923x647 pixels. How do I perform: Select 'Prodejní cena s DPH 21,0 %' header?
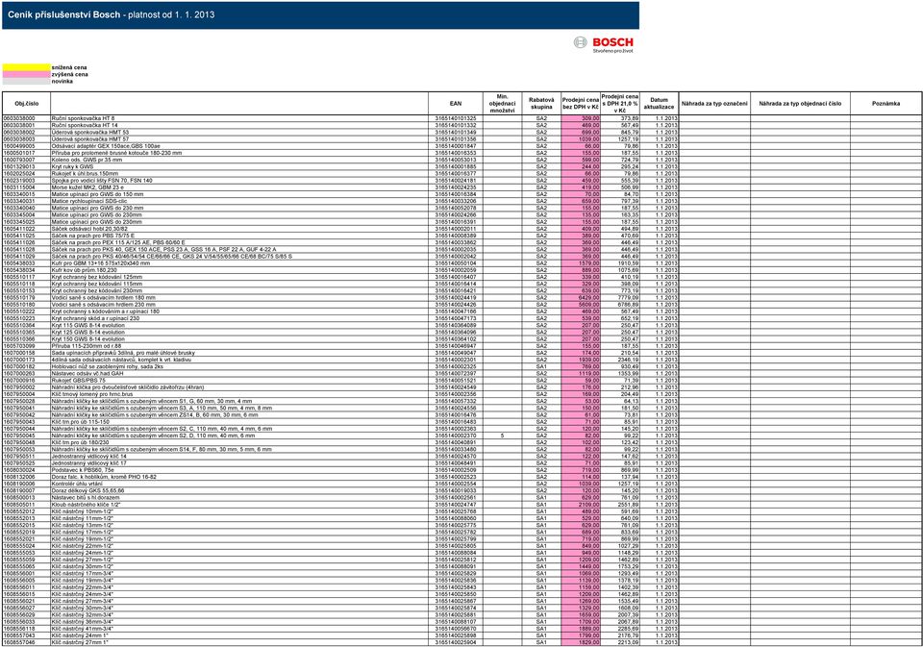(620, 104)
